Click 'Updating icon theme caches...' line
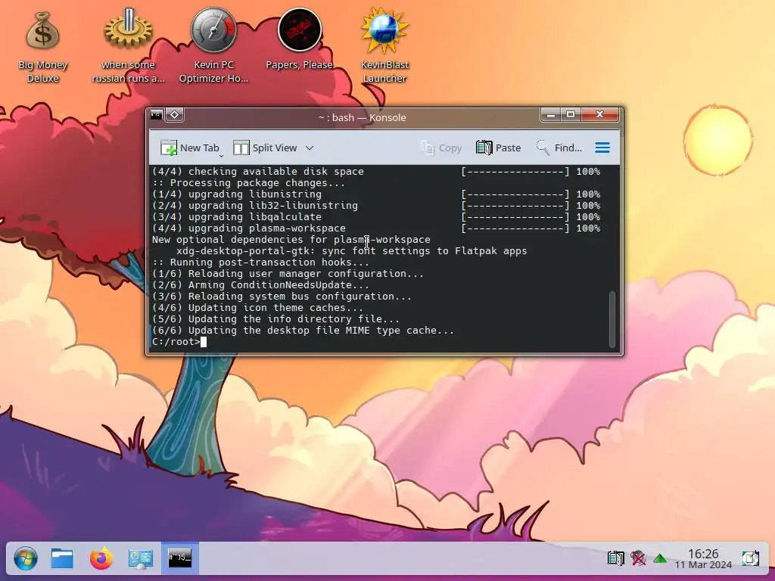The width and height of the screenshot is (775, 581). point(275,308)
